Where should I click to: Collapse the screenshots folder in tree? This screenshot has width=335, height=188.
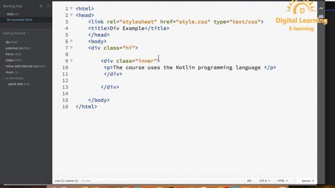tap(4, 78)
